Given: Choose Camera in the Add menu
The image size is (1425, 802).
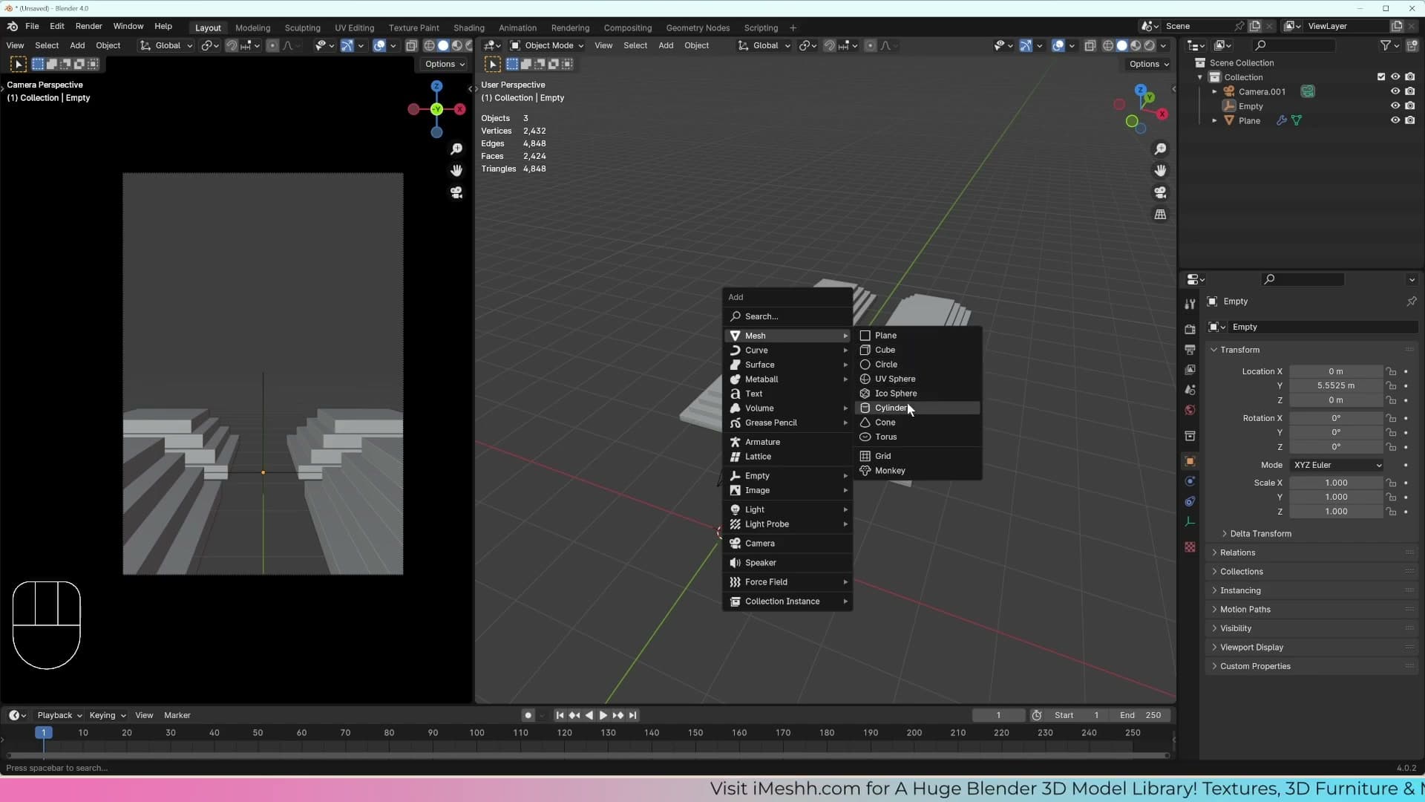Looking at the screenshot, I should point(788,544).
